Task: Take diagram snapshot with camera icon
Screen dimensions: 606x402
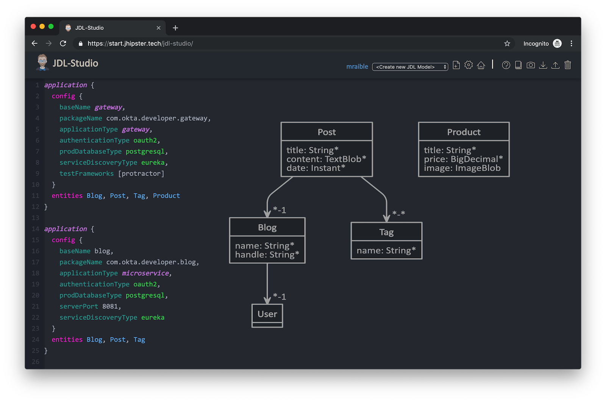Action: click(x=531, y=65)
